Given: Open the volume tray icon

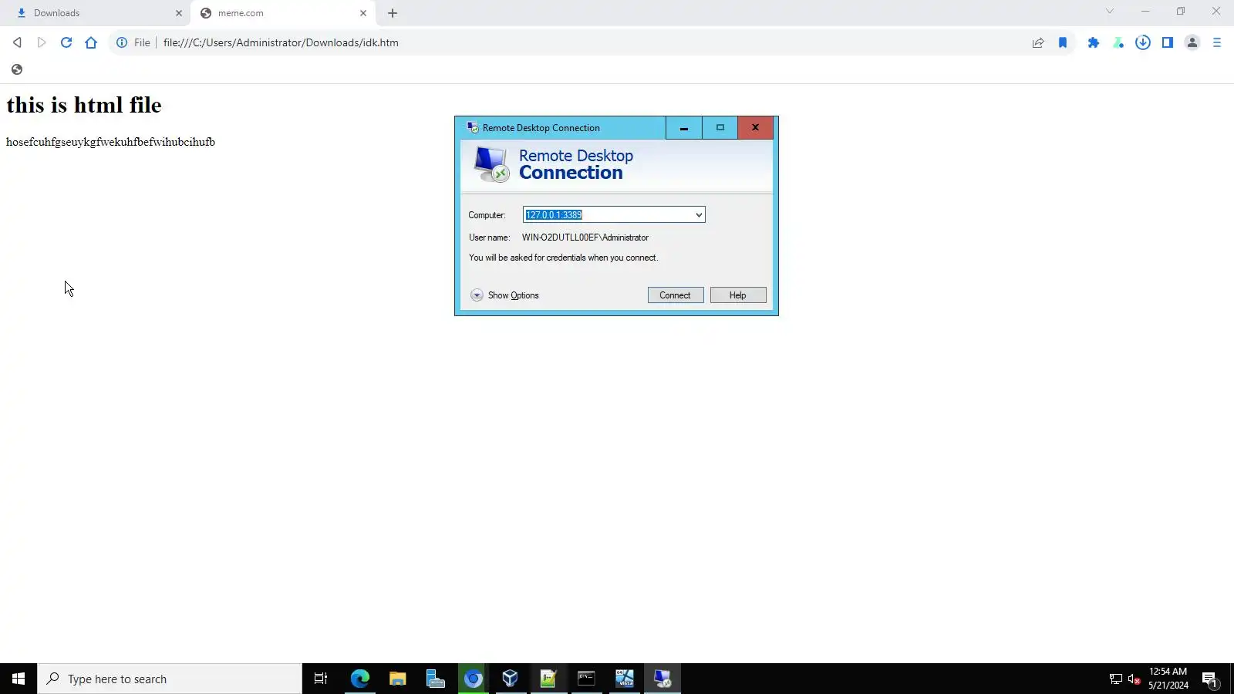Looking at the screenshot, I should click(1134, 679).
